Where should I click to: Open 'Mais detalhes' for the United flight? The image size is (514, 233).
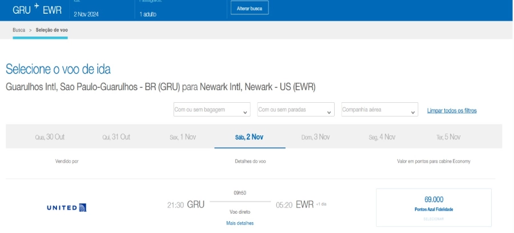[240, 223]
